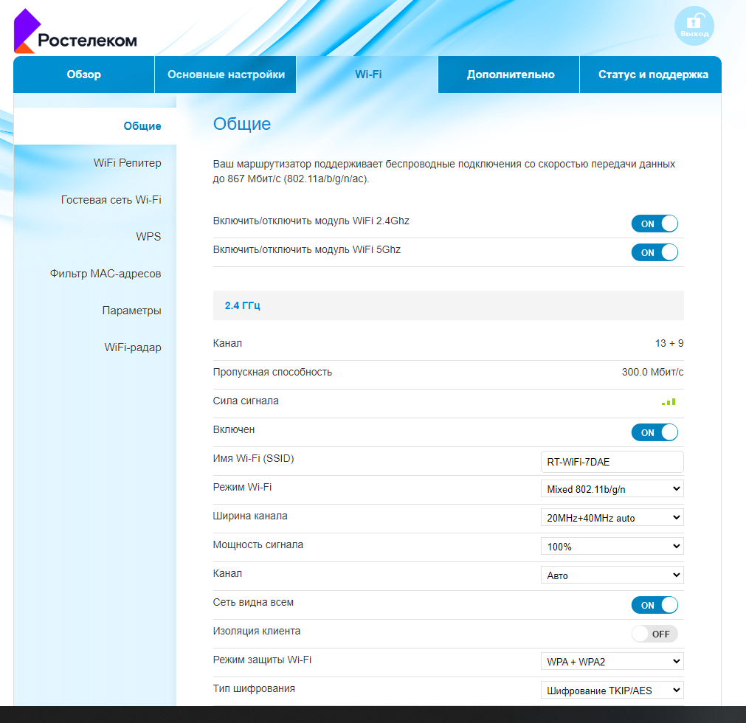Open the Режим Wi-Fi dropdown
Screen dimensions: 746x723
[x=612, y=489]
